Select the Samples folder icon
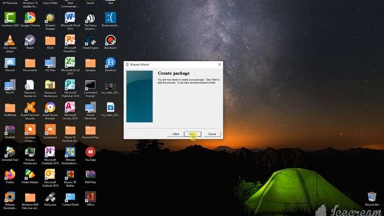Viewport: 384px width, 216px height. (x=91, y=63)
